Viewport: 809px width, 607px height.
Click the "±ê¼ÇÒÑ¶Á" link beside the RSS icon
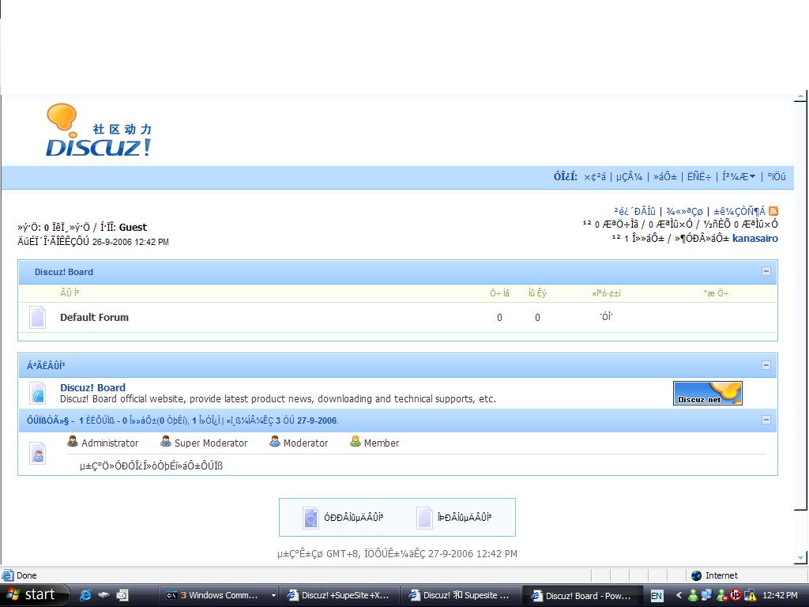(x=739, y=211)
